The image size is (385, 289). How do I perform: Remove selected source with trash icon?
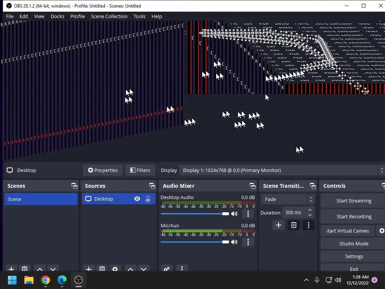102,269
